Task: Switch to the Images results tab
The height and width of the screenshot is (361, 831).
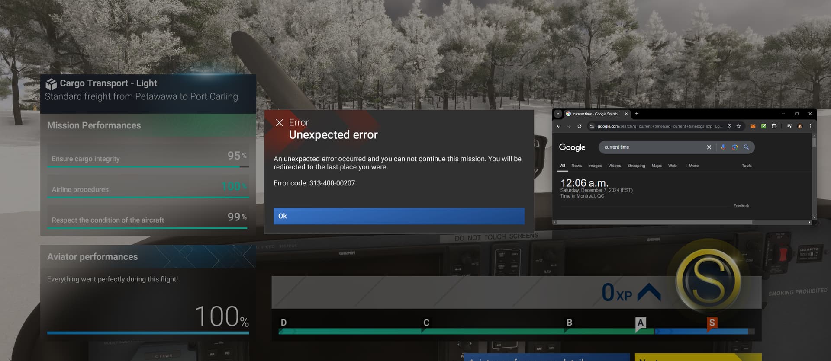Action: pyautogui.click(x=595, y=166)
